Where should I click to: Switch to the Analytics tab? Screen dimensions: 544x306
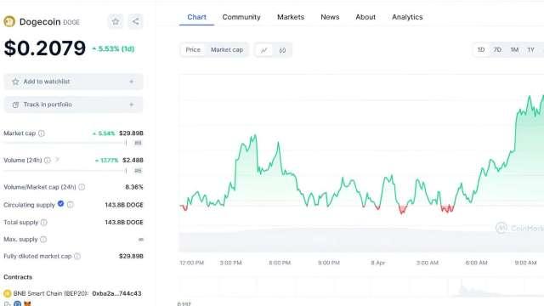pos(407,17)
